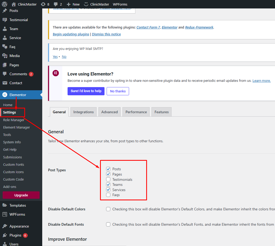Click the Media library icon

5,56
